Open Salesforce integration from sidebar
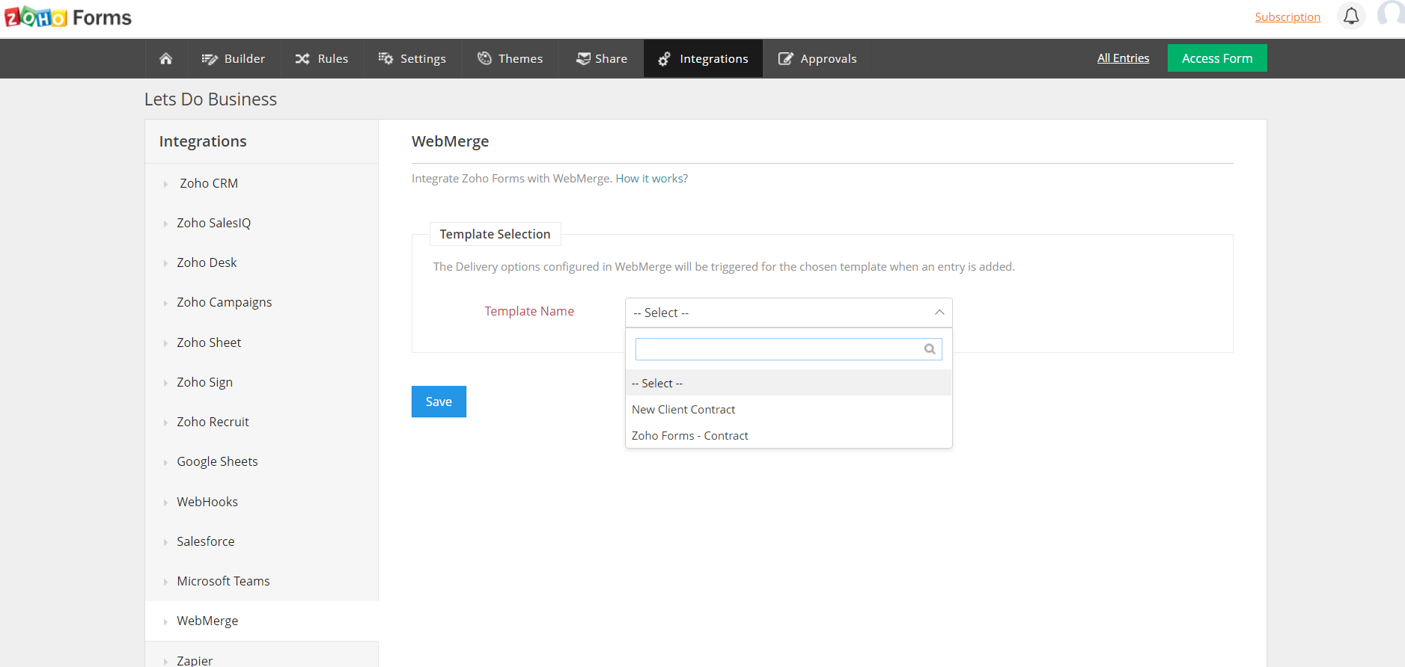The image size is (1405, 667). point(205,541)
